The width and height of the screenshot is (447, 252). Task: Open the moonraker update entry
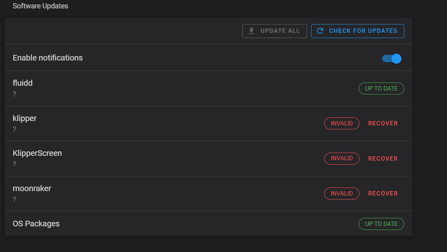(x=160, y=193)
